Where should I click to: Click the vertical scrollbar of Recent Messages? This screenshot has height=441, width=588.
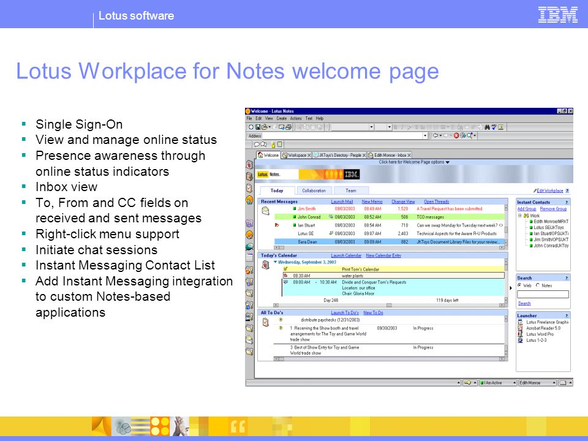(x=506, y=225)
